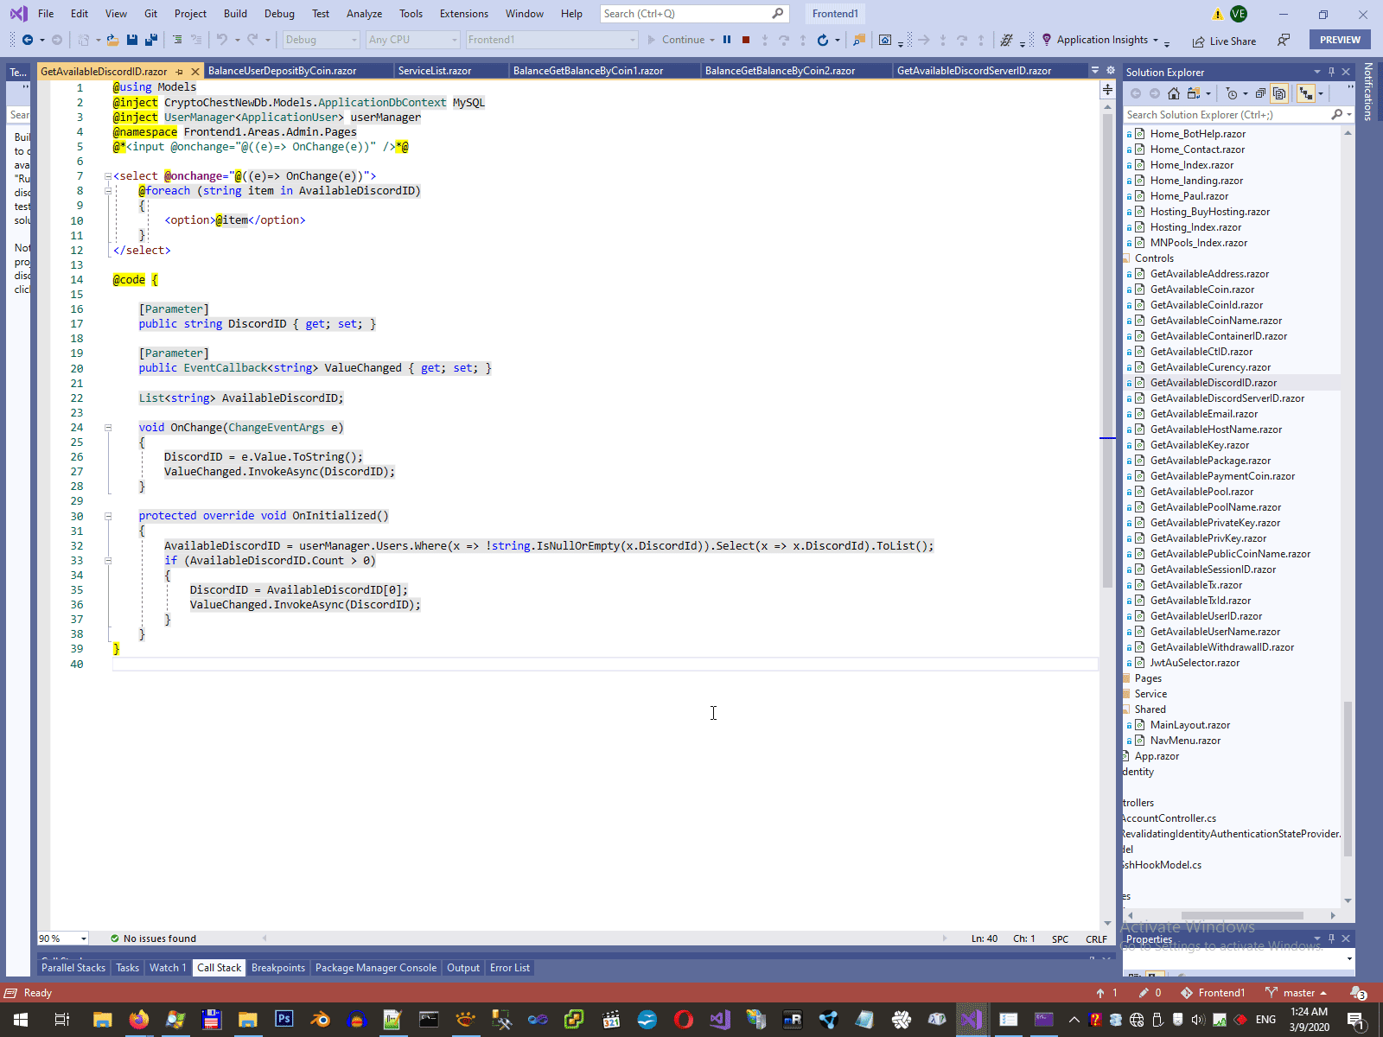Viewport: 1383px width, 1037px height.
Task: Click the Restart debugging icon
Action: pyautogui.click(x=823, y=40)
